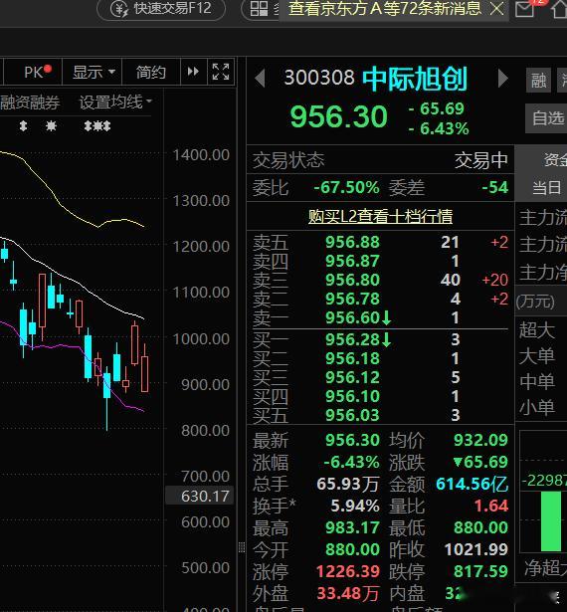Viewport: 567px width, 612px height.
Task: Close the BOE news notification banner
Action: 496,9
